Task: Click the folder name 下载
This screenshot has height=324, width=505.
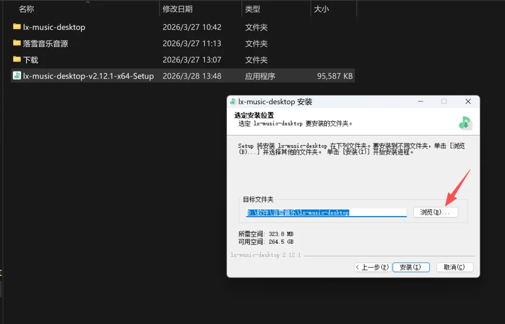Action: point(30,60)
